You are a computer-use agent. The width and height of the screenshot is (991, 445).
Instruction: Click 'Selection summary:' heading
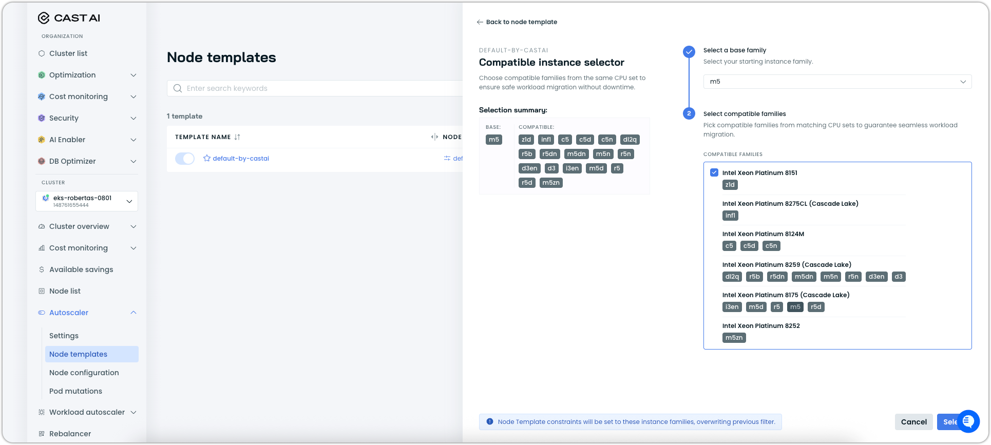click(x=513, y=110)
